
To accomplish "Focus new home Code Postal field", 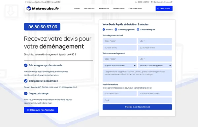I will [119, 59].
